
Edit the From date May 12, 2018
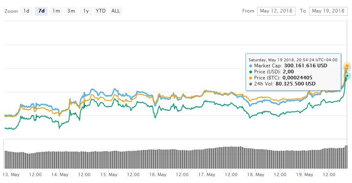pos(276,11)
